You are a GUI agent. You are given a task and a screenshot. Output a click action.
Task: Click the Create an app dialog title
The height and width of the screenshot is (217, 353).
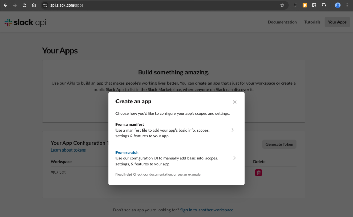point(133,101)
